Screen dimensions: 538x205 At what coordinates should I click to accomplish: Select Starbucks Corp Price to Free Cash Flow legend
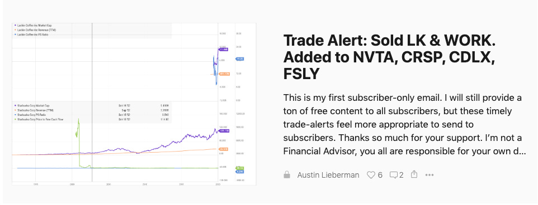tap(39, 120)
